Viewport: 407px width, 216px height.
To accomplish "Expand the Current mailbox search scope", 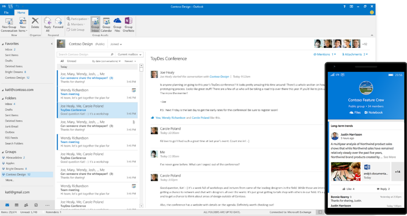I will pyautogui.click(x=130, y=54).
